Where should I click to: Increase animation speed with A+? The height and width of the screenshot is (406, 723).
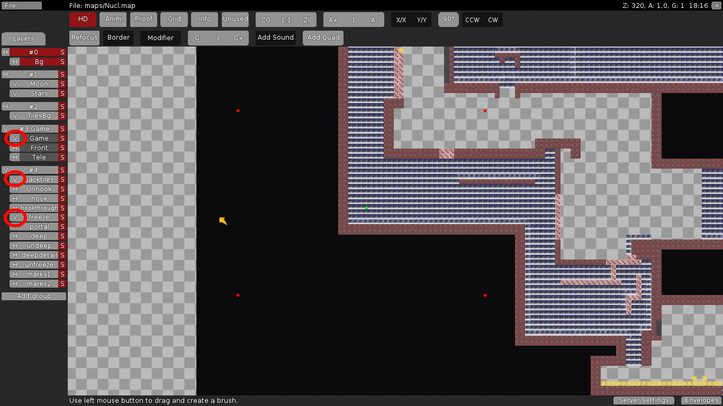pos(333,20)
